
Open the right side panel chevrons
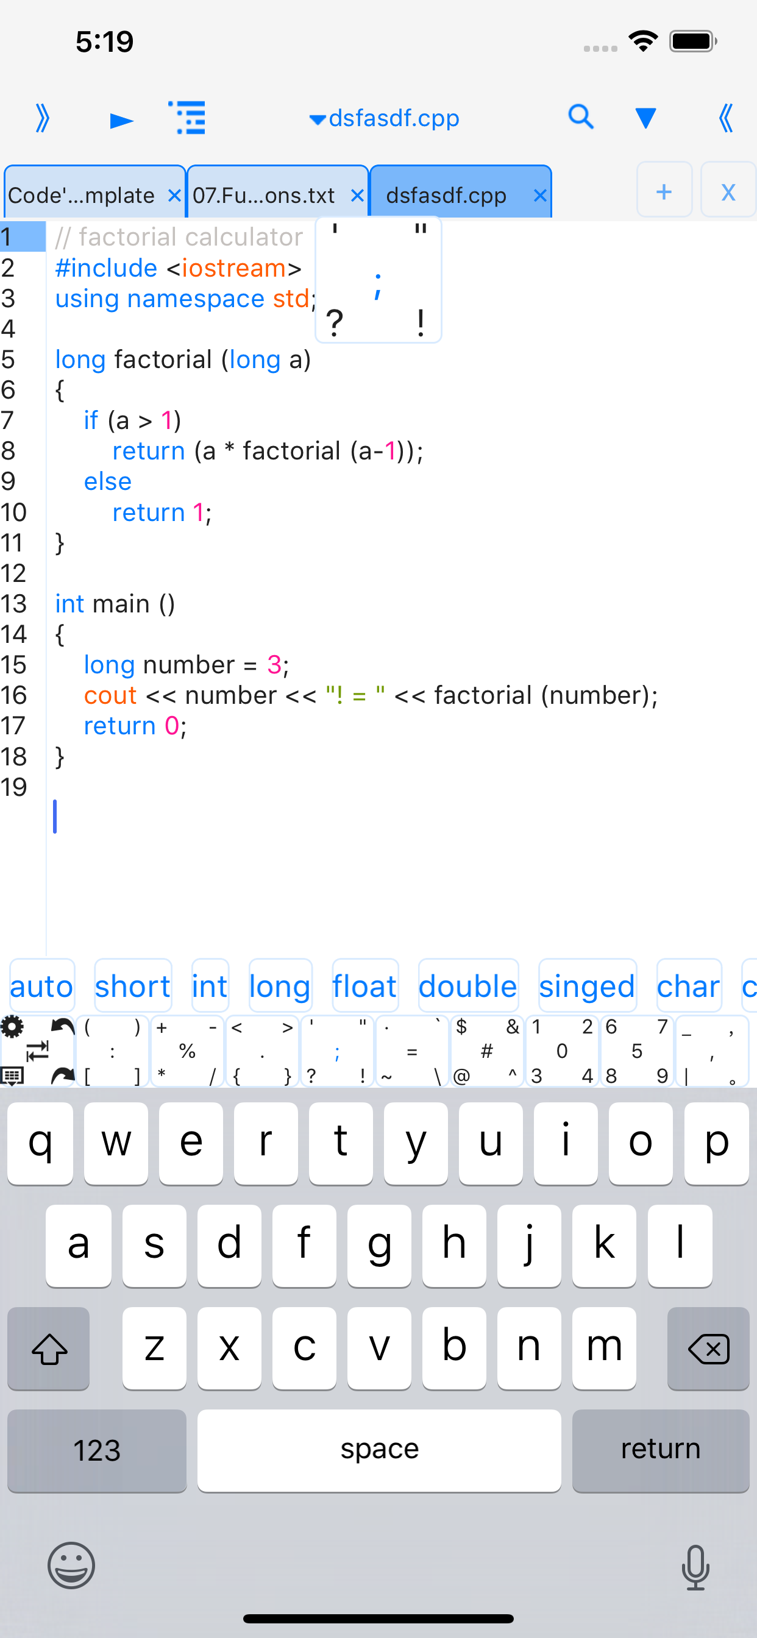click(x=725, y=118)
